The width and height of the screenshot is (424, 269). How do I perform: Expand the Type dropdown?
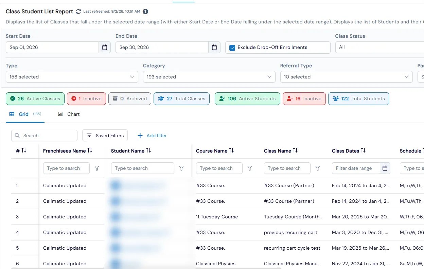(72, 77)
